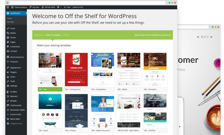Click address bar of background browser window

click(x=193, y=27)
